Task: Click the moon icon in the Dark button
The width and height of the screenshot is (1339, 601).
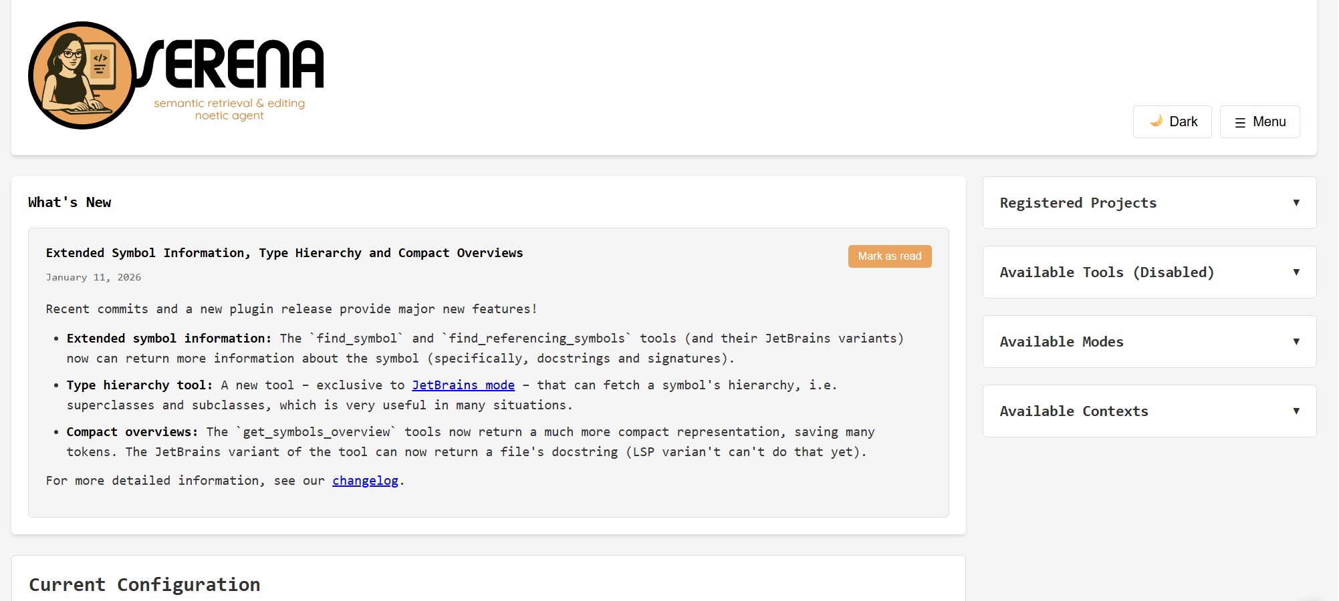Action: (1156, 121)
